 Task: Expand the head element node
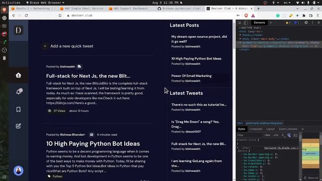[240, 35]
